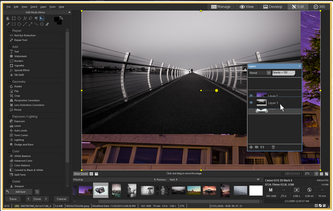
Task: Click the Save button
Action: point(13,199)
